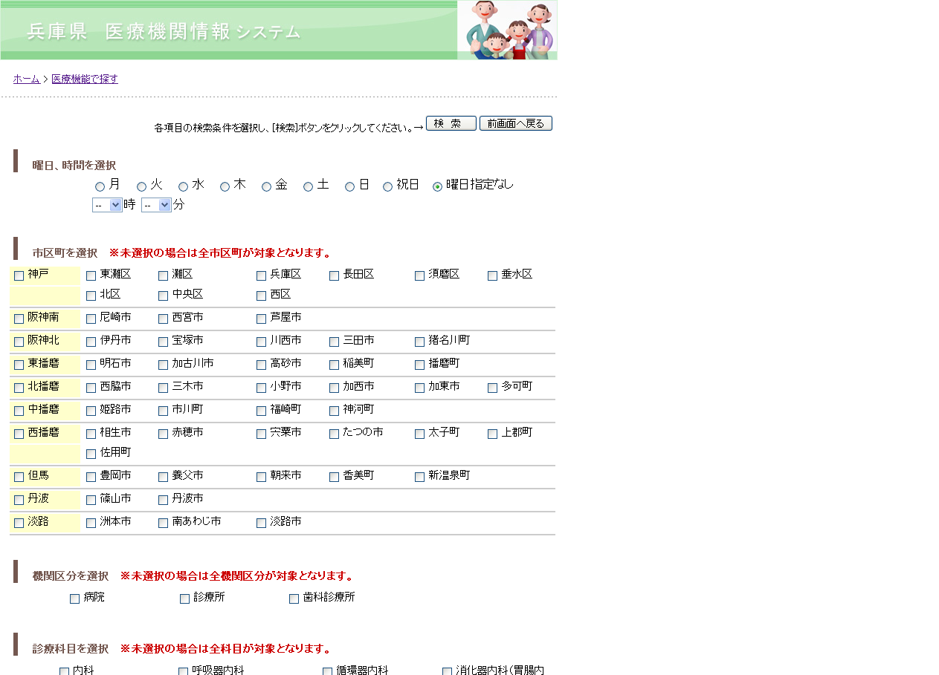
Task: Check the 中播磨 region checkbox
Action: point(19,411)
